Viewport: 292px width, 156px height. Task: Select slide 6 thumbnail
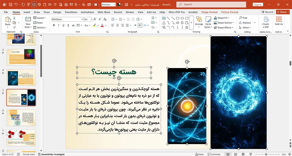21,118
